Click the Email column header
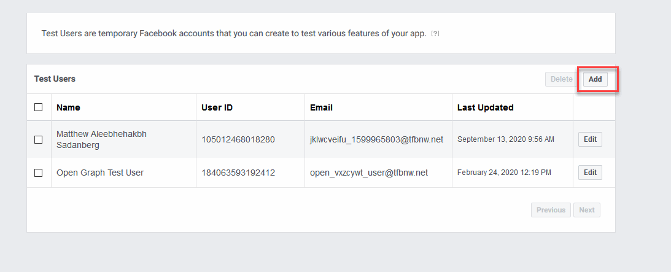The height and width of the screenshot is (272, 671). 321,108
